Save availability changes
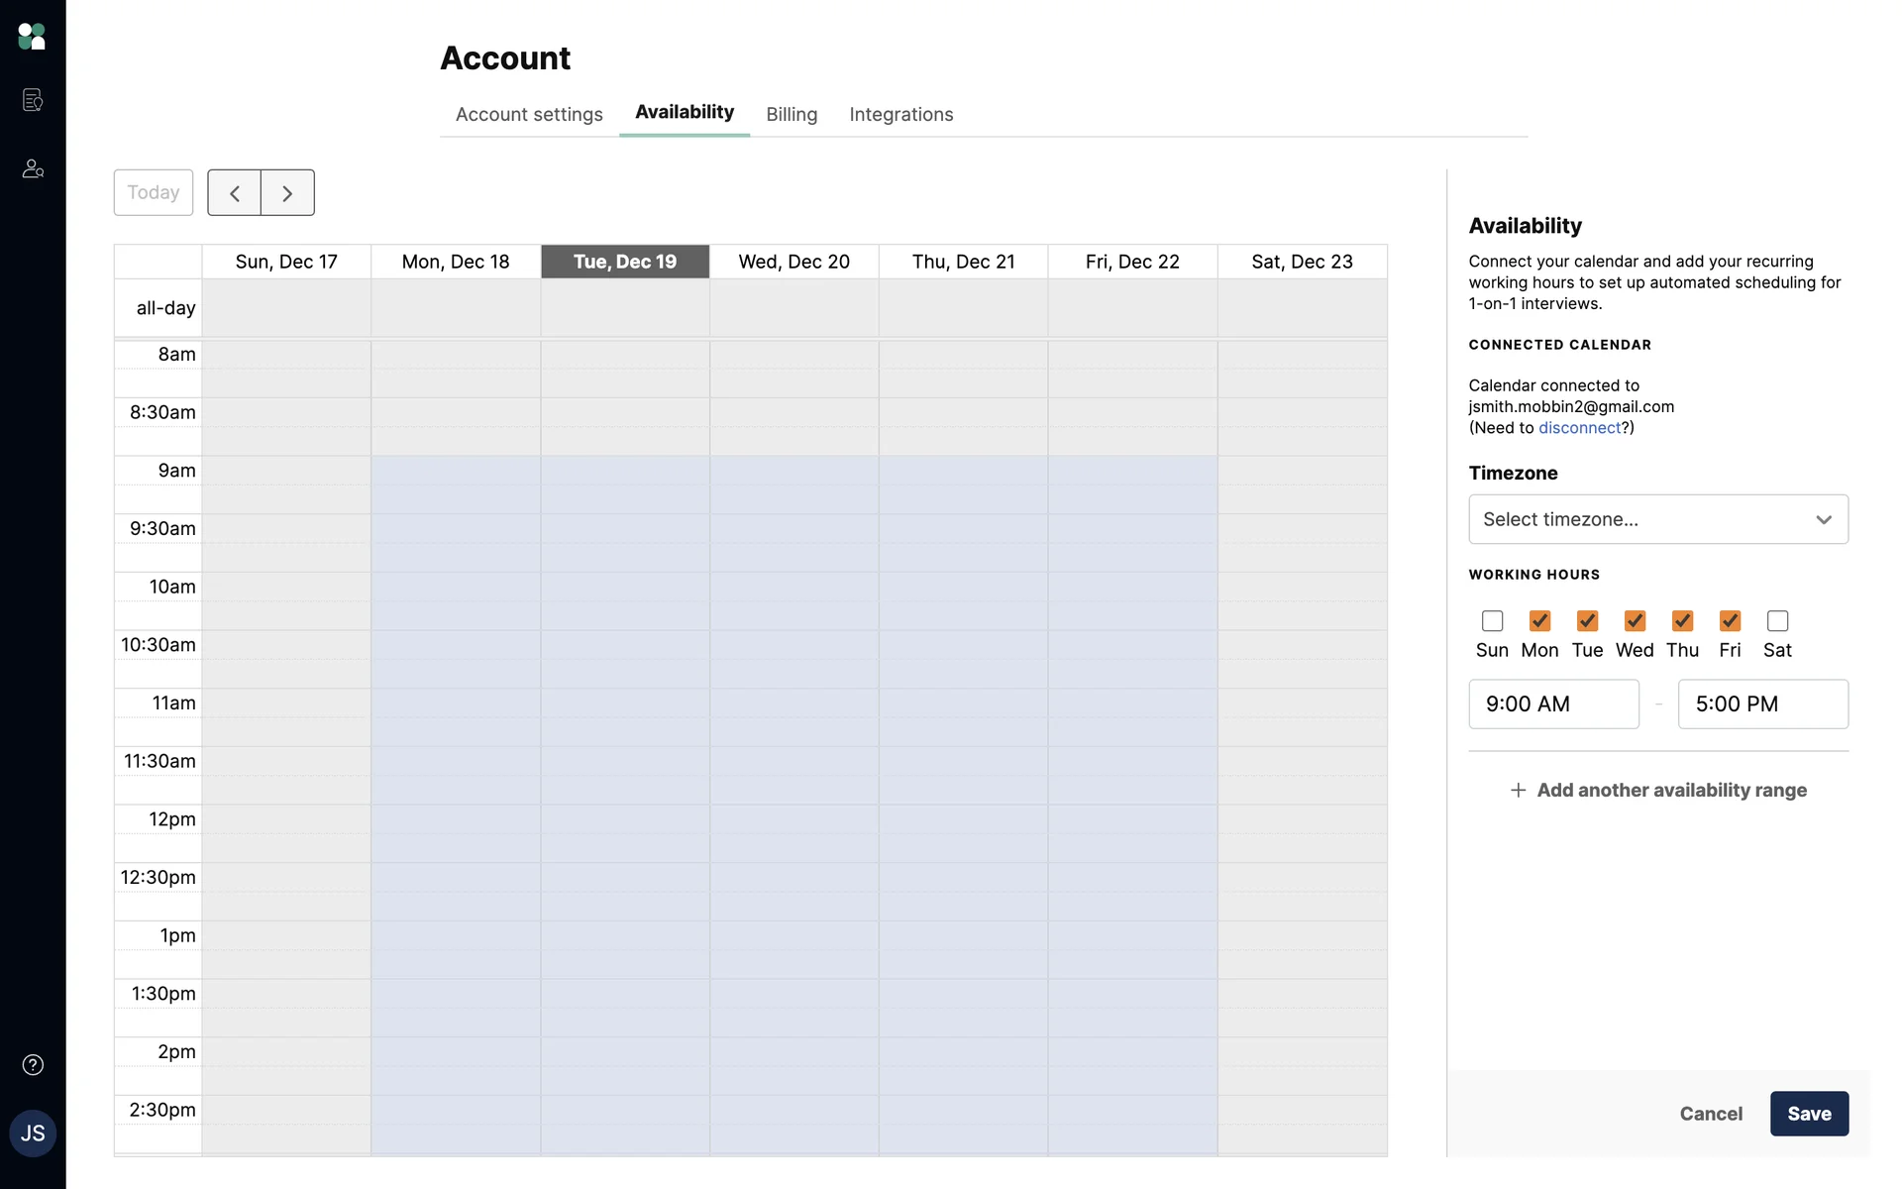 (1808, 1114)
